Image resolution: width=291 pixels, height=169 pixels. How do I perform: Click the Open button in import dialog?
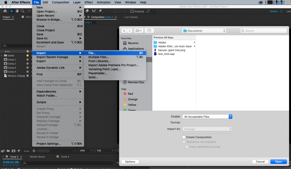[278, 161]
